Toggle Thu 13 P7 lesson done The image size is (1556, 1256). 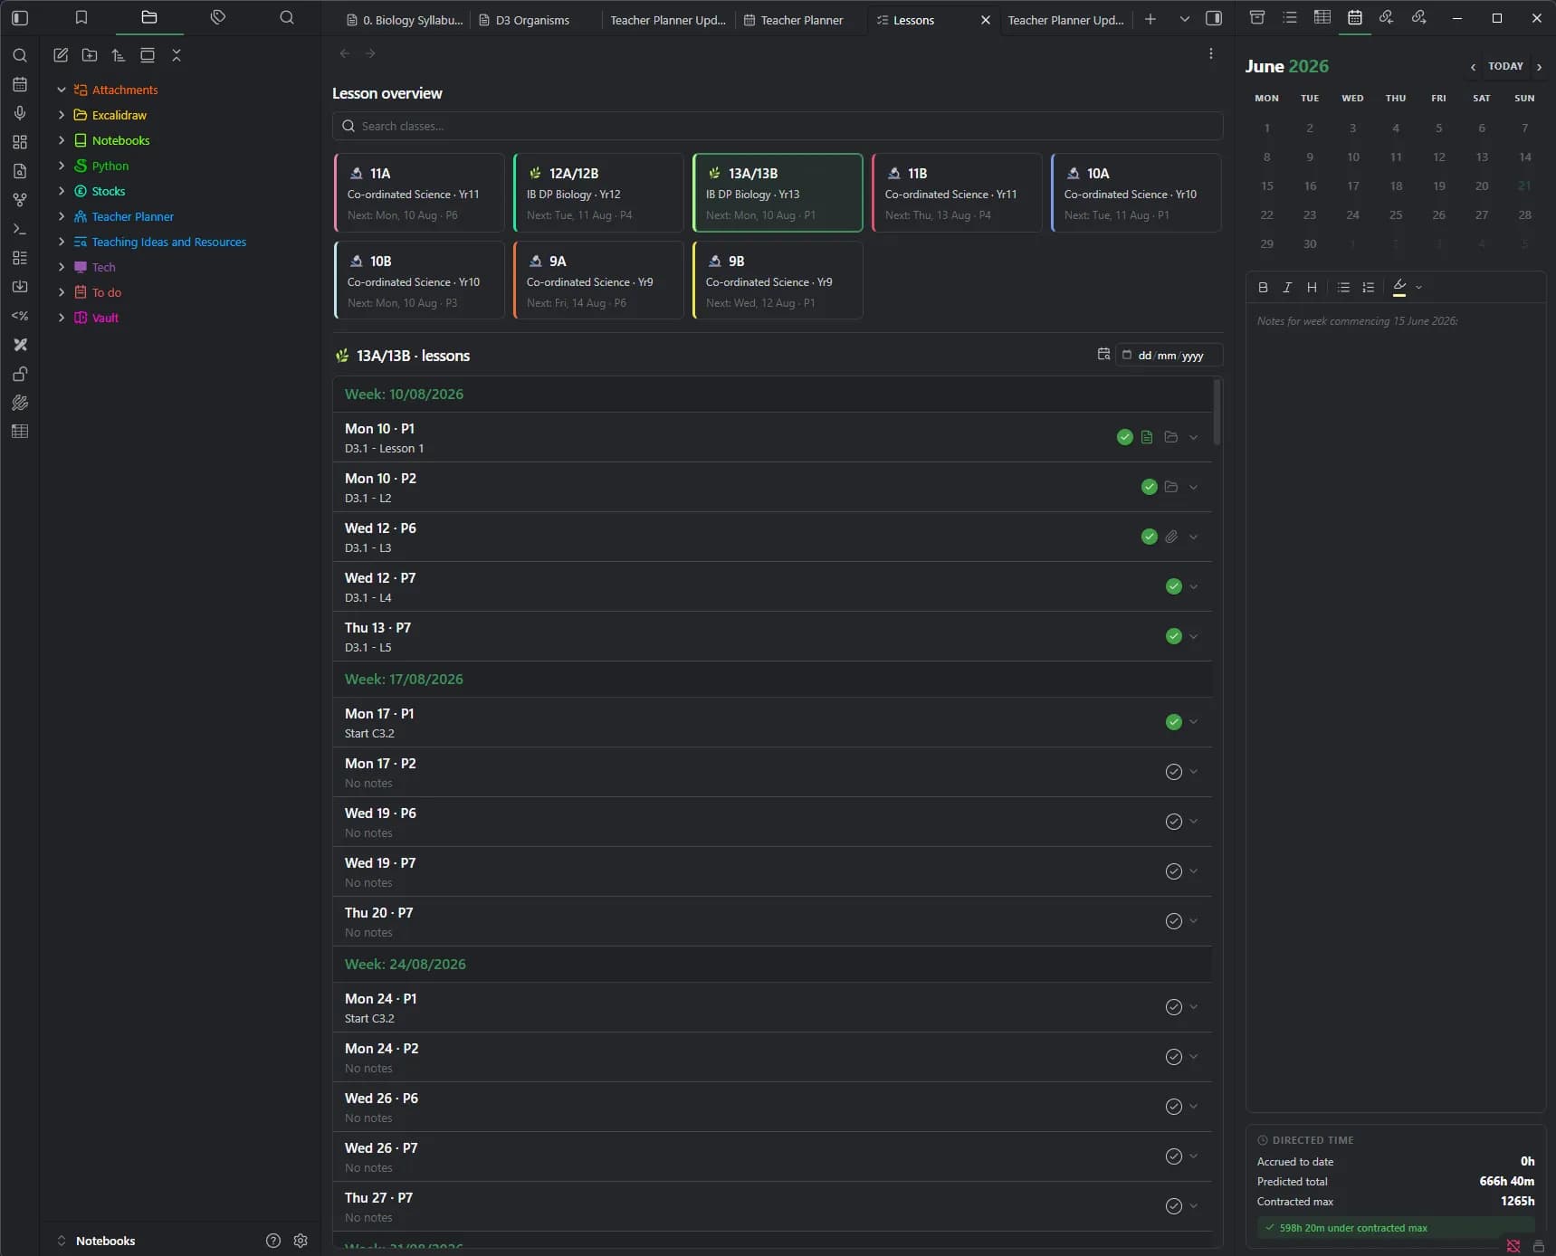[1174, 636]
